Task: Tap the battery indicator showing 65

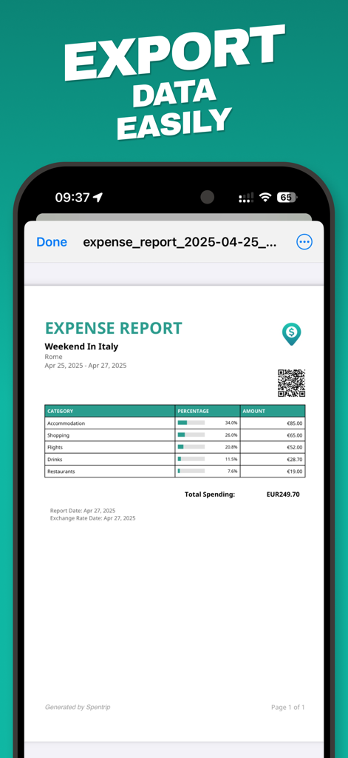Action: 287,197
